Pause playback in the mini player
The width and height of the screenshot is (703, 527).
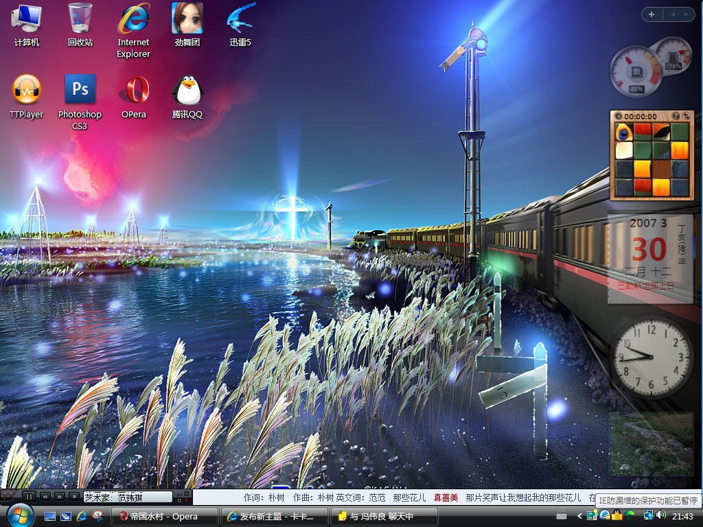point(29,497)
